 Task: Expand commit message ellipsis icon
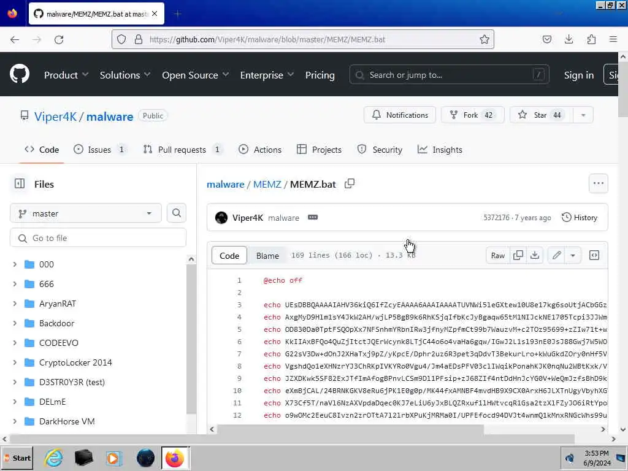tap(313, 218)
